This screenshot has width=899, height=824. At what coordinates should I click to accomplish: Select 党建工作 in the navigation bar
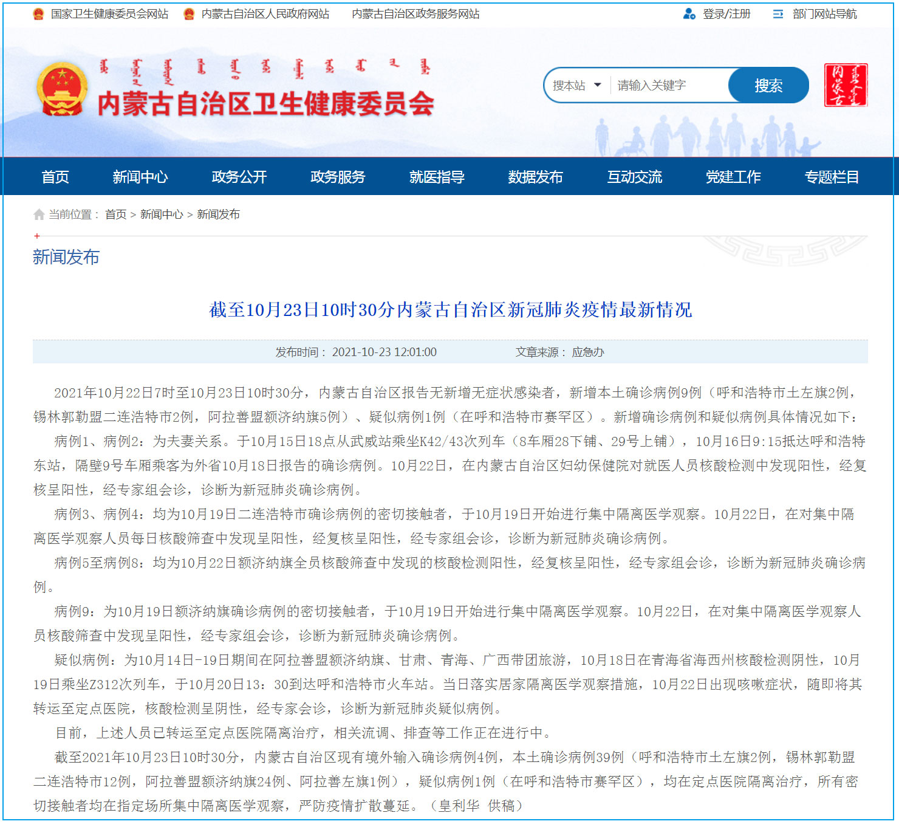[733, 177]
